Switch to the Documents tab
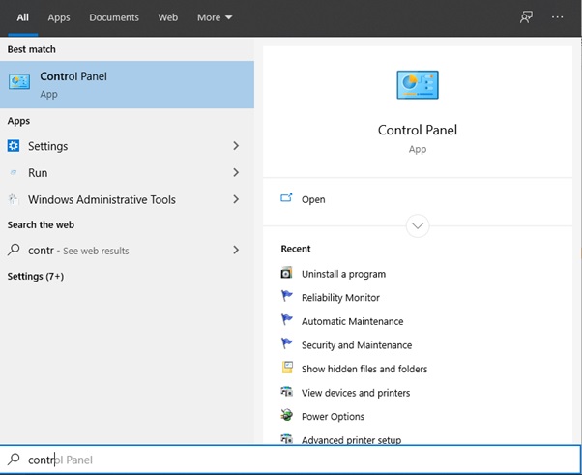Image resolution: width=582 pixels, height=475 pixels. (114, 17)
